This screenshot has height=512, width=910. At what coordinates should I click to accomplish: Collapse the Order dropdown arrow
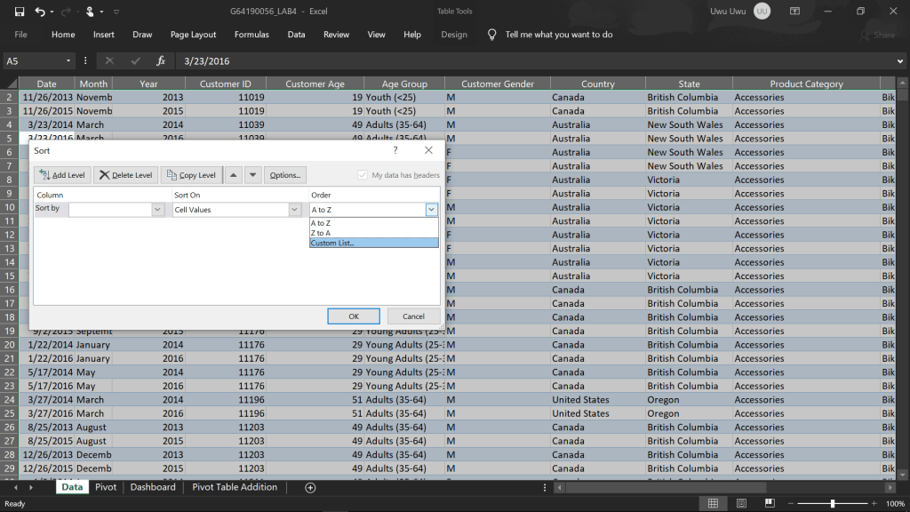tap(432, 210)
